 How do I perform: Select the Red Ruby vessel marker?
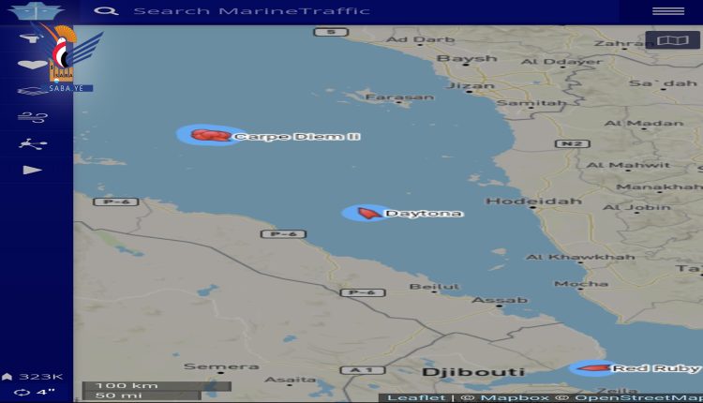(591, 367)
